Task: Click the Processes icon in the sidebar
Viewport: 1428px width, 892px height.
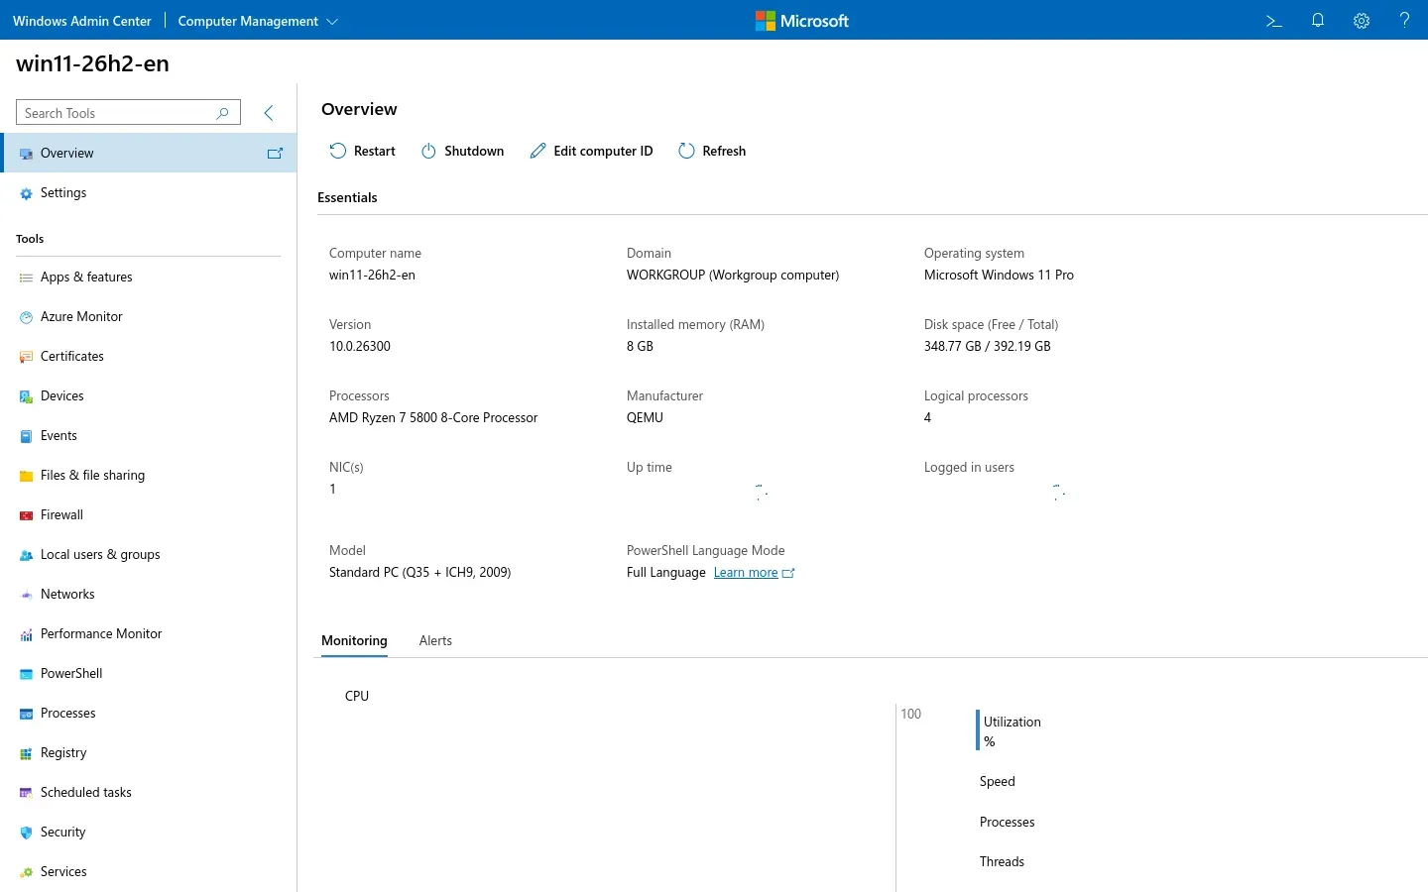Action: point(27,714)
